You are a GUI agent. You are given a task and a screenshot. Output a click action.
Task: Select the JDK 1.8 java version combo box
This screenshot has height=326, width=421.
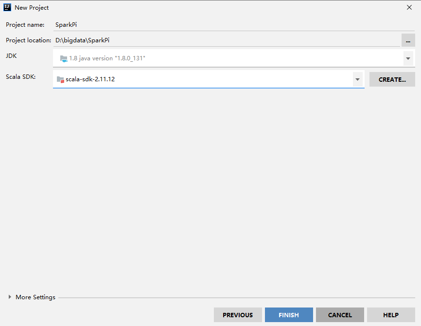coord(234,58)
